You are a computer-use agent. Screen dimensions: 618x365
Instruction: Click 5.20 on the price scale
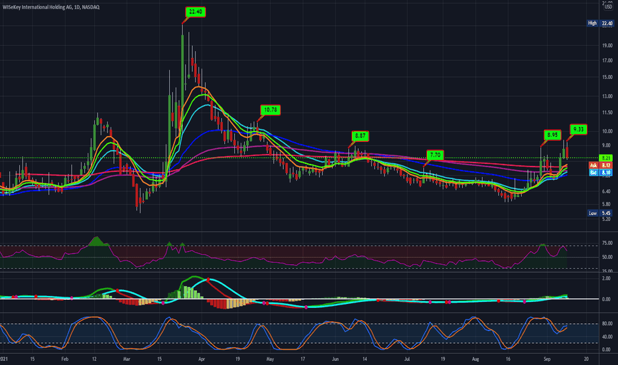pos(607,219)
